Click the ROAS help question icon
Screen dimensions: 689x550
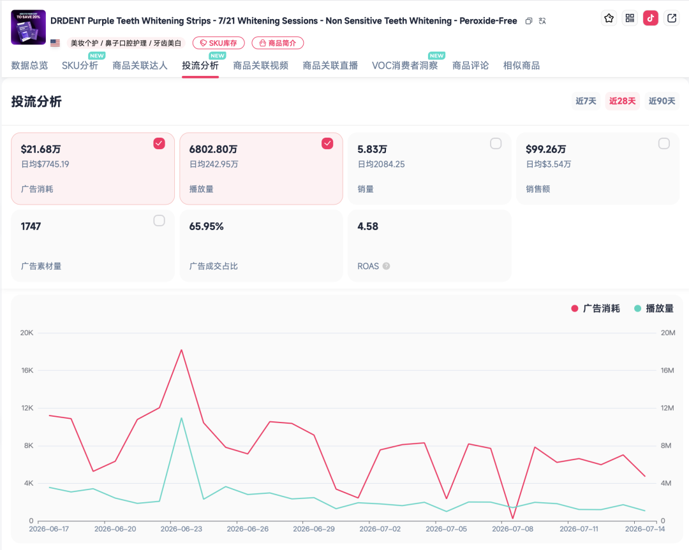coord(386,266)
